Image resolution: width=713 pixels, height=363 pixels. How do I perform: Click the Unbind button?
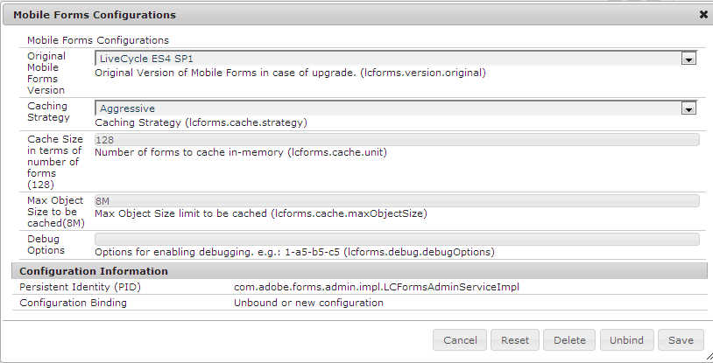626,340
